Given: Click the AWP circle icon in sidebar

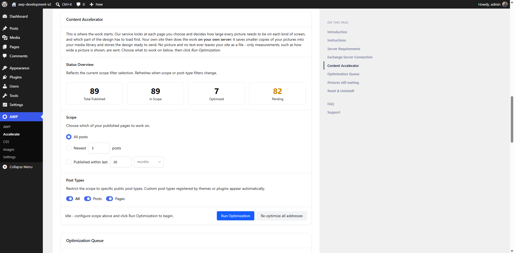Looking at the screenshot, I should point(5,117).
